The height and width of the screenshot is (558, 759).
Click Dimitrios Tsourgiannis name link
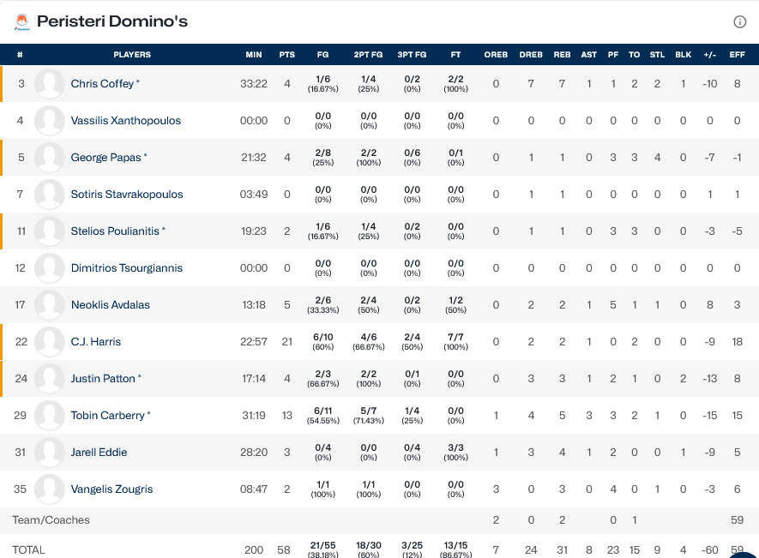tap(126, 268)
